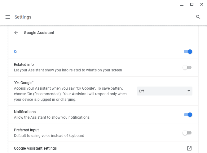
Task: Click 'Let your Assistant show you info' description
Action: tap(68, 70)
